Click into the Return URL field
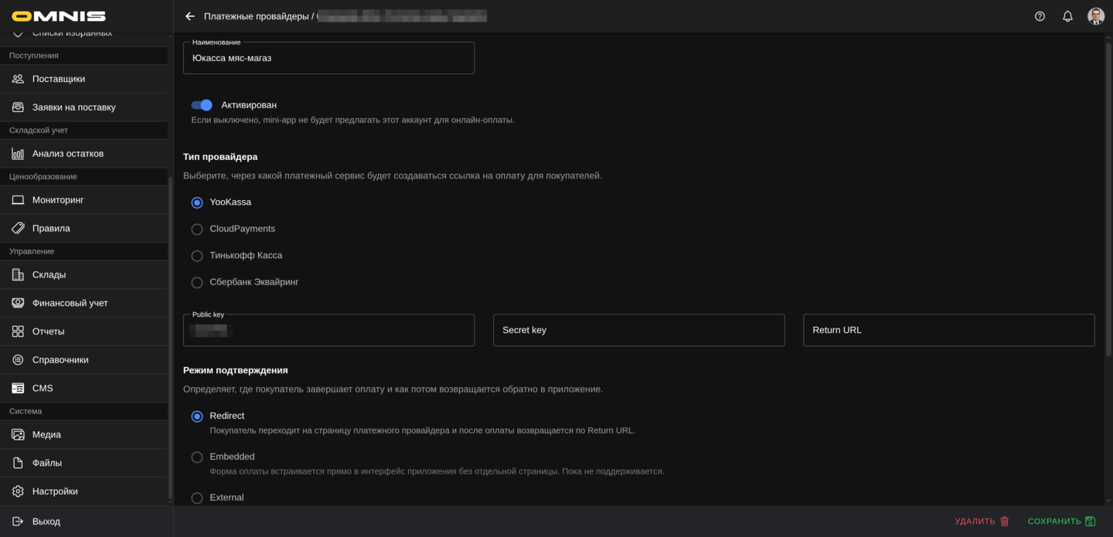 click(948, 330)
